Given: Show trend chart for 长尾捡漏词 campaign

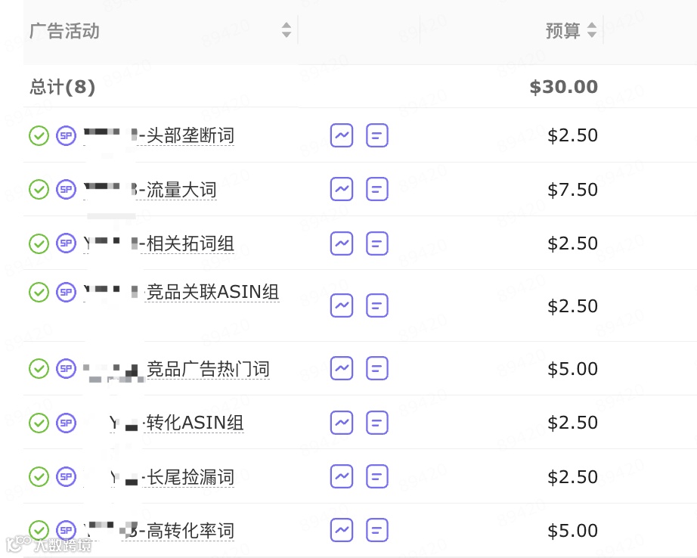Looking at the screenshot, I should [x=342, y=476].
